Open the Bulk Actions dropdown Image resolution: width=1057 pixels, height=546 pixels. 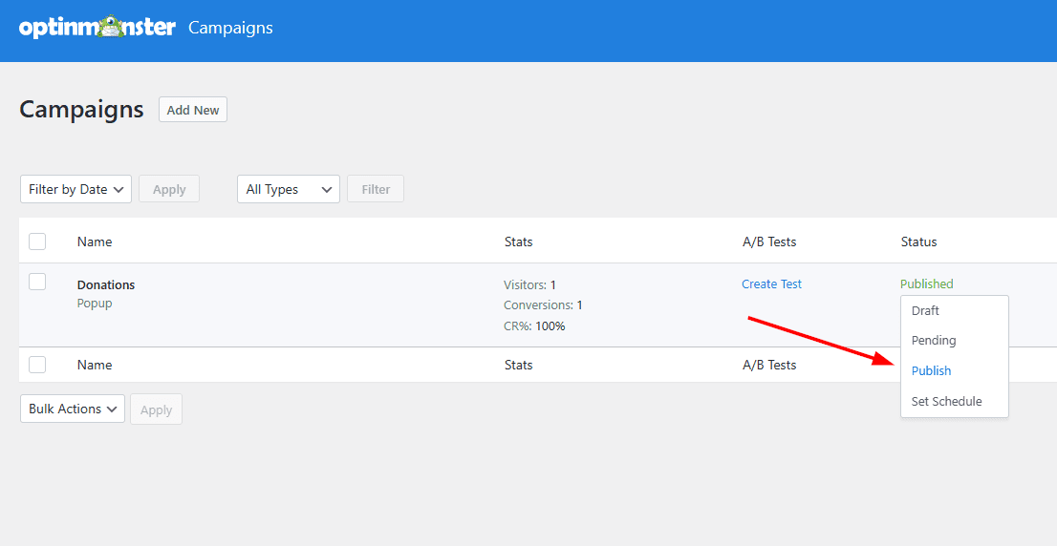(x=73, y=409)
